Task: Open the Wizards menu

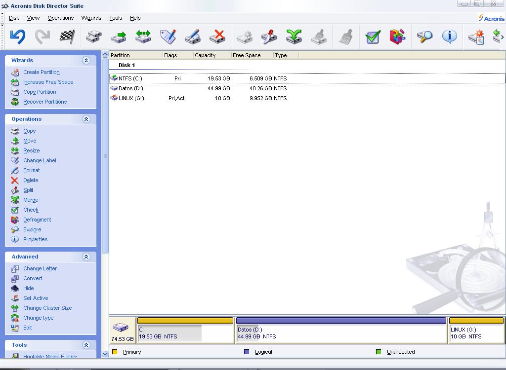Action: [91, 18]
